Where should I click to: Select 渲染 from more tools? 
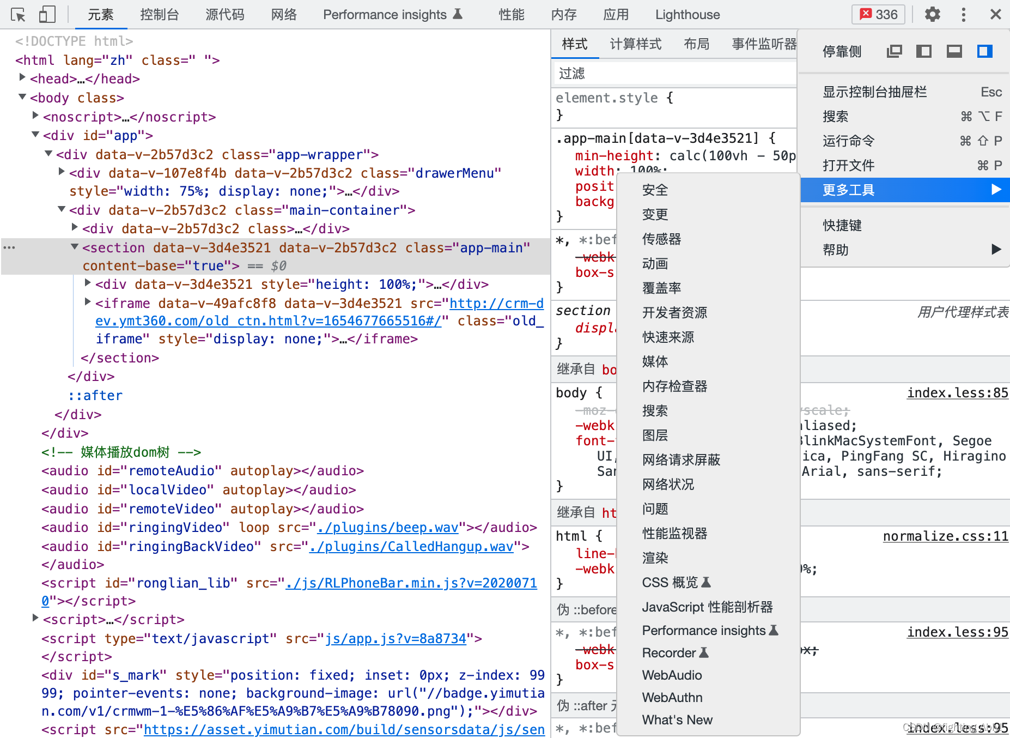click(x=708, y=558)
